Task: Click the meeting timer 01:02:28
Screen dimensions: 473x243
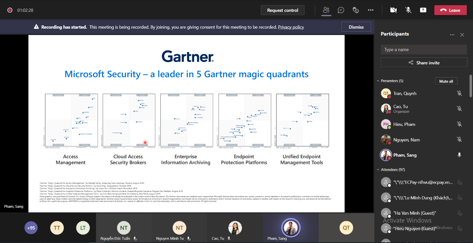Action: tap(25, 10)
